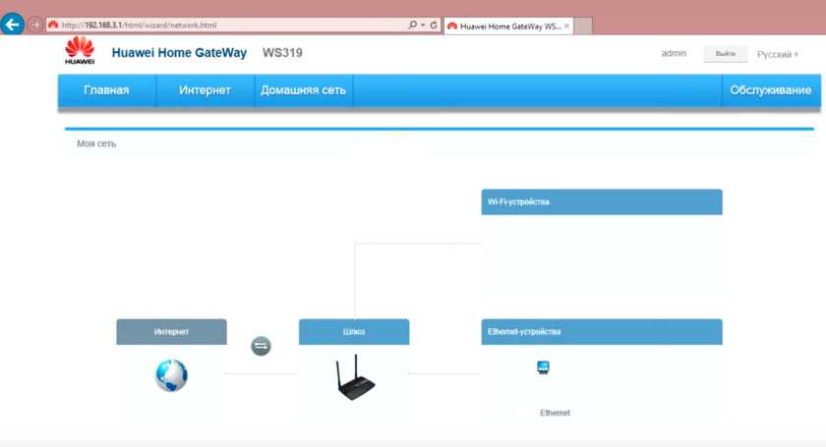
Task: Open the Русский language dropdown
Action: pos(777,54)
